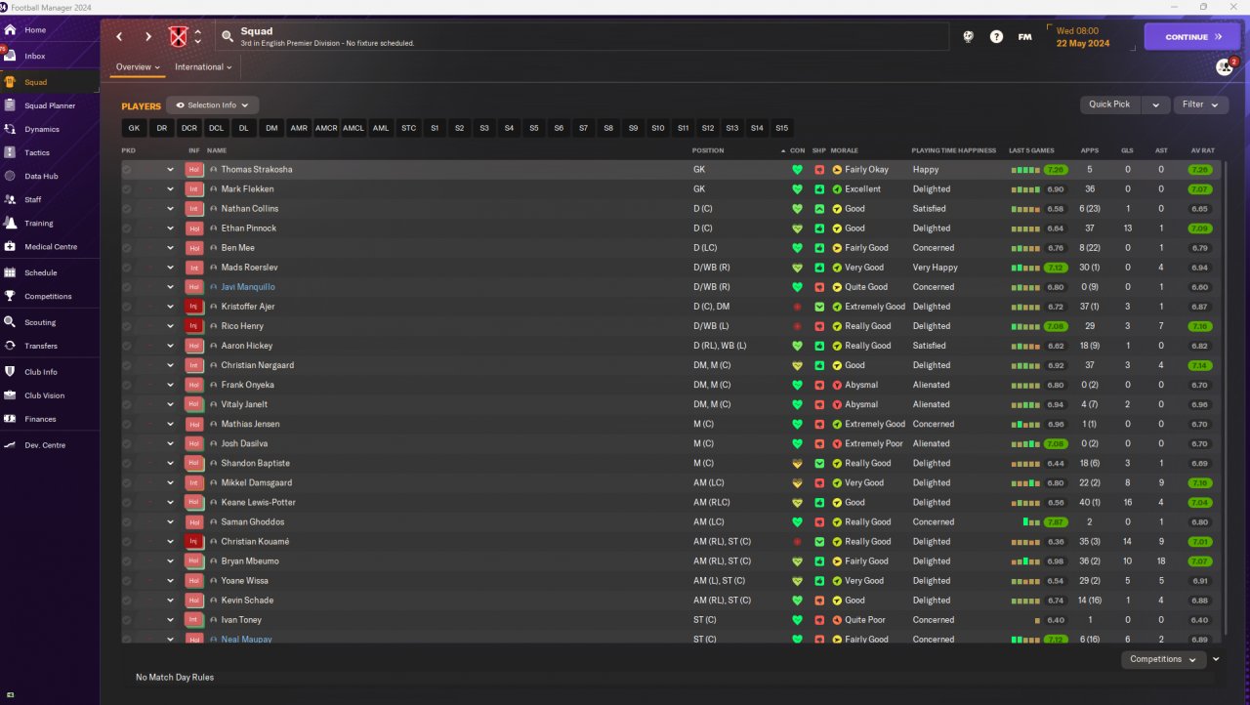Open the manager notifications icon with badge

1224,66
